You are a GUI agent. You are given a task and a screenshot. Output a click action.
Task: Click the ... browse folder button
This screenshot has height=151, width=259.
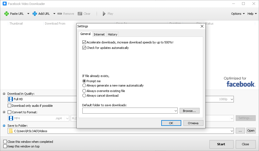click(240, 131)
